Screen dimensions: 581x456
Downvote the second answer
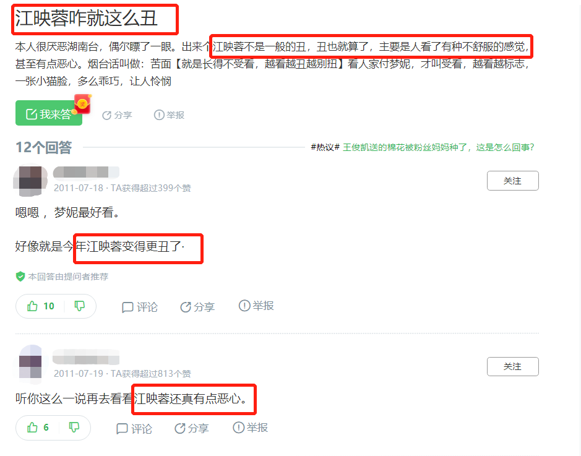tap(74, 428)
